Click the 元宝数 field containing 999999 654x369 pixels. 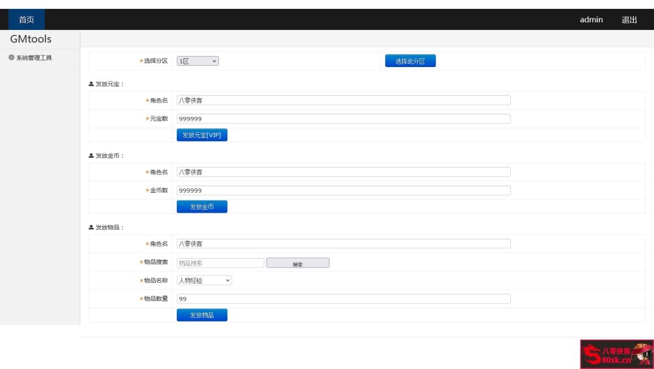coord(344,119)
